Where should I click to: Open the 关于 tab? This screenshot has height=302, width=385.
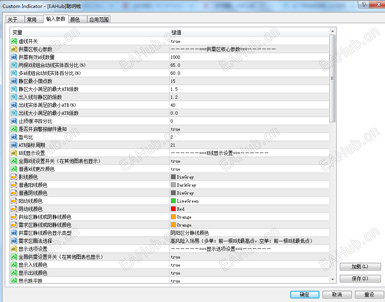(x=14, y=20)
